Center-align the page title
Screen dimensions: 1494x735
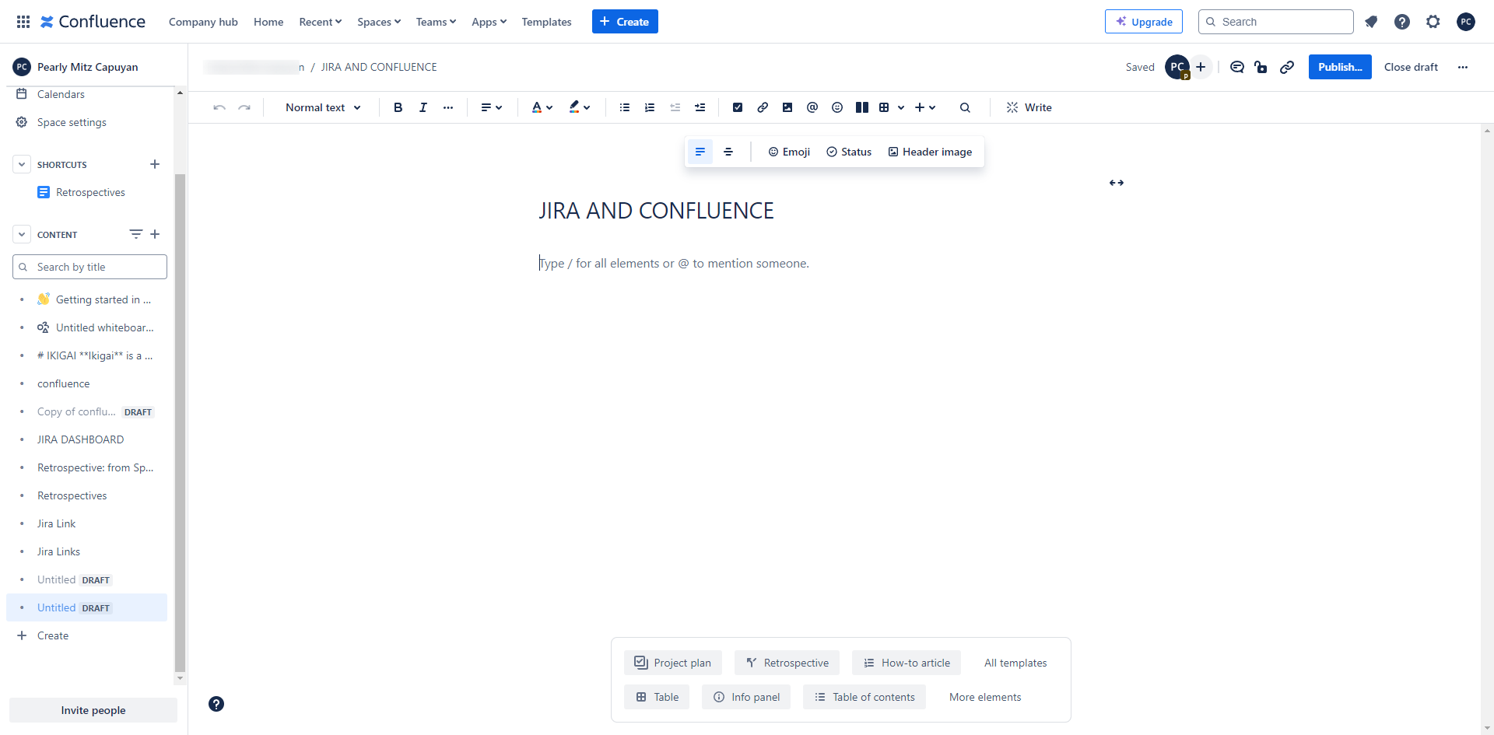point(728,152)
